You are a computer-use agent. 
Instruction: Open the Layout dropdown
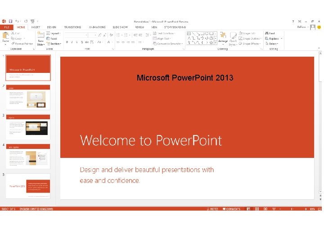(53, 33)
